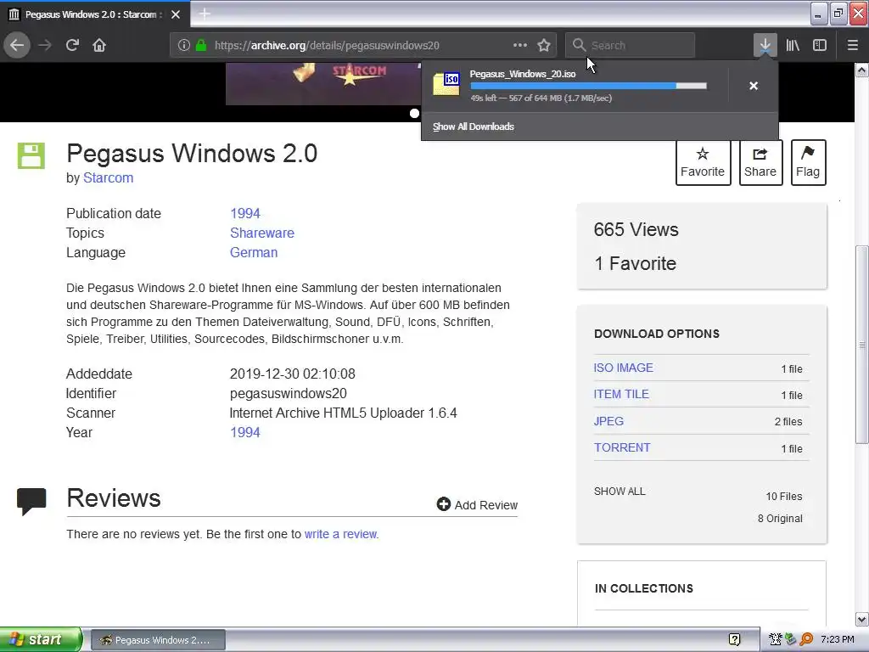Click the first system tray network icon

tap(776, 640)
